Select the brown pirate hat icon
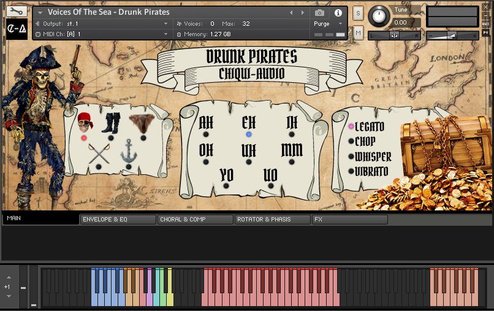 (x=142, y=123)
